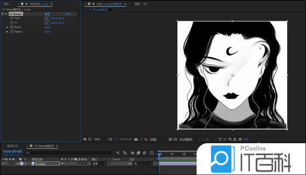Toggle stopwatch for From property
306x175 pixels.
point(11,18)
